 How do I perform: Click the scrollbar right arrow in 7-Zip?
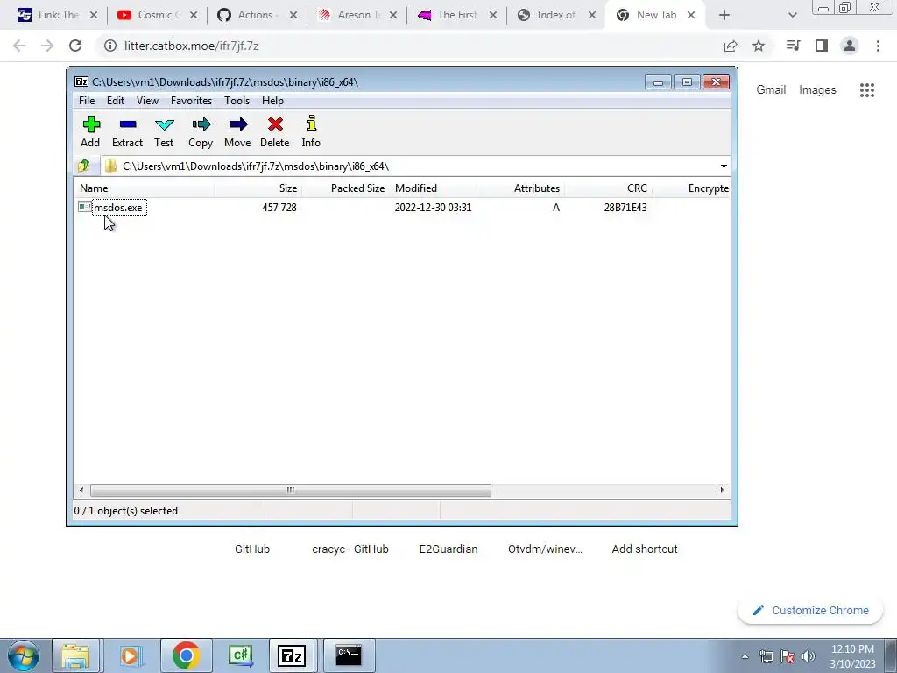pos(722,491)
